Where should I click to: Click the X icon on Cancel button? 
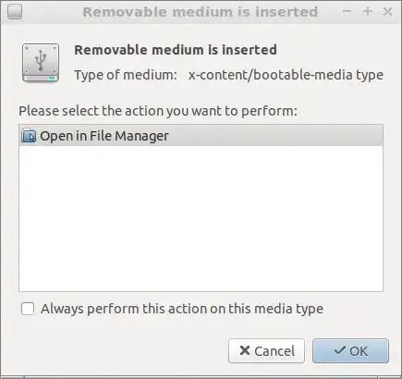[x=245, y=350]
